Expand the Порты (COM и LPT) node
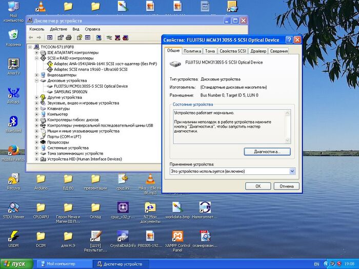The image size is (359, 269). (36, 136)
